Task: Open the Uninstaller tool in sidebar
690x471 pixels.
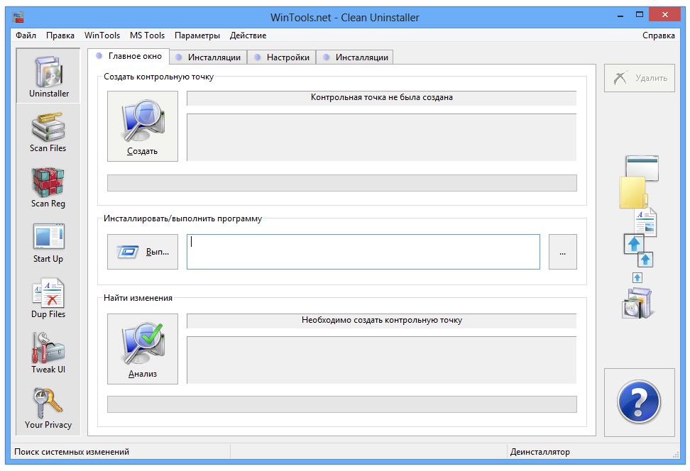Action: [x=48, y=76]
